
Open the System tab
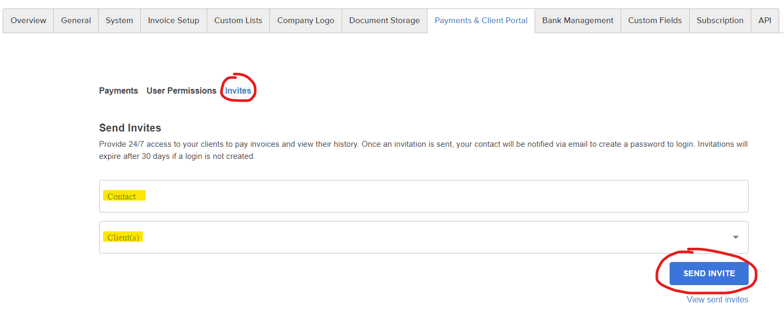tap(119, 21)
